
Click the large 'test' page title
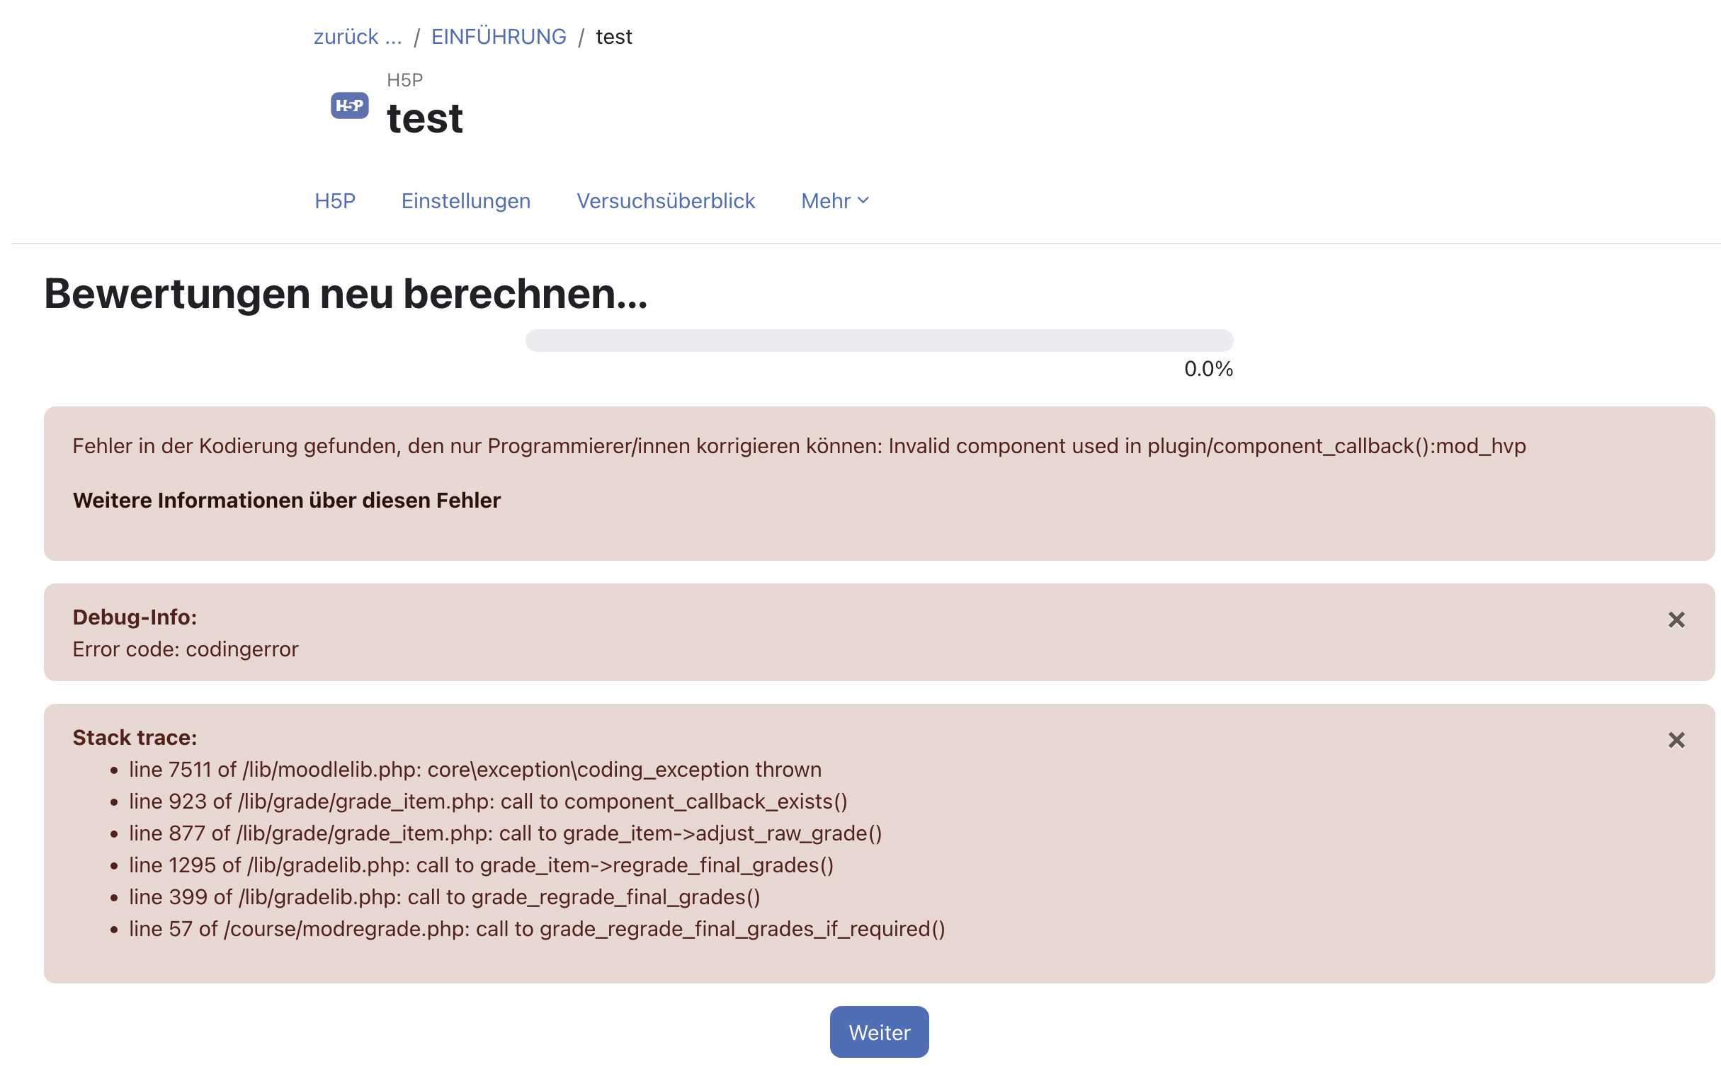[x=424, y=118]
